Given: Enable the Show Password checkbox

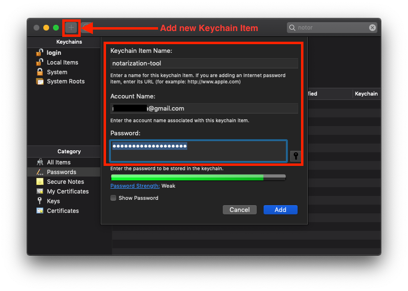Looking at the screenshot, I should pyautogui.click(x=113, y=198).
